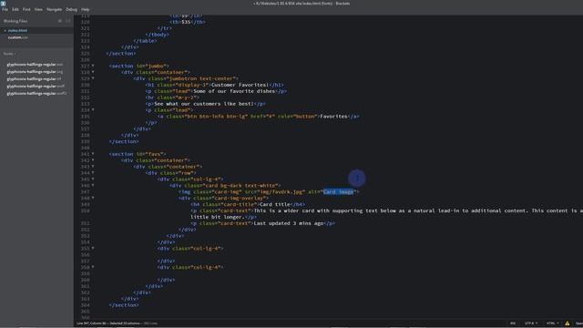Collapse fold arrow at line 342 container div
The image size is (583, 328).
(93, 160)
